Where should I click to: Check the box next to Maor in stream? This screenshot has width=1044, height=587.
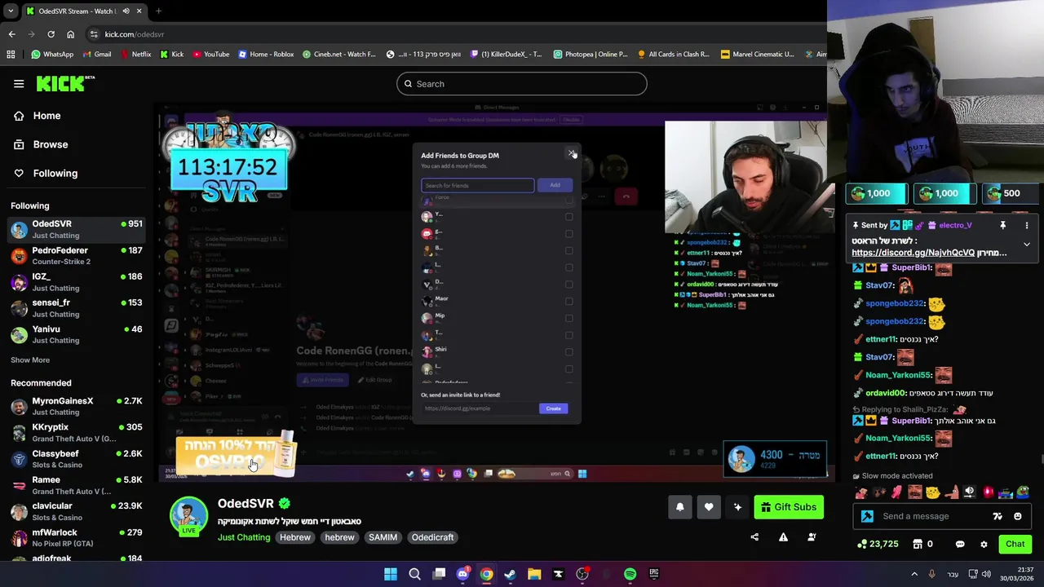click(x=568, y=302)
